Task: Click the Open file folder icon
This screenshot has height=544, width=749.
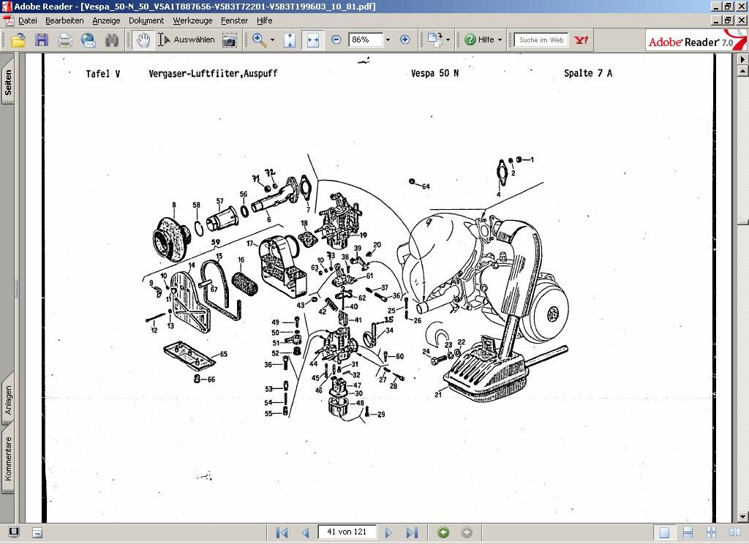Action: (18, 40)
